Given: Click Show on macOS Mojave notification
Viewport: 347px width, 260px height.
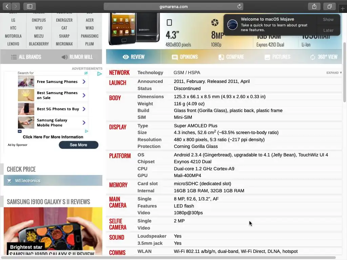Looking at the screenshot, I should tap(328, 19).
